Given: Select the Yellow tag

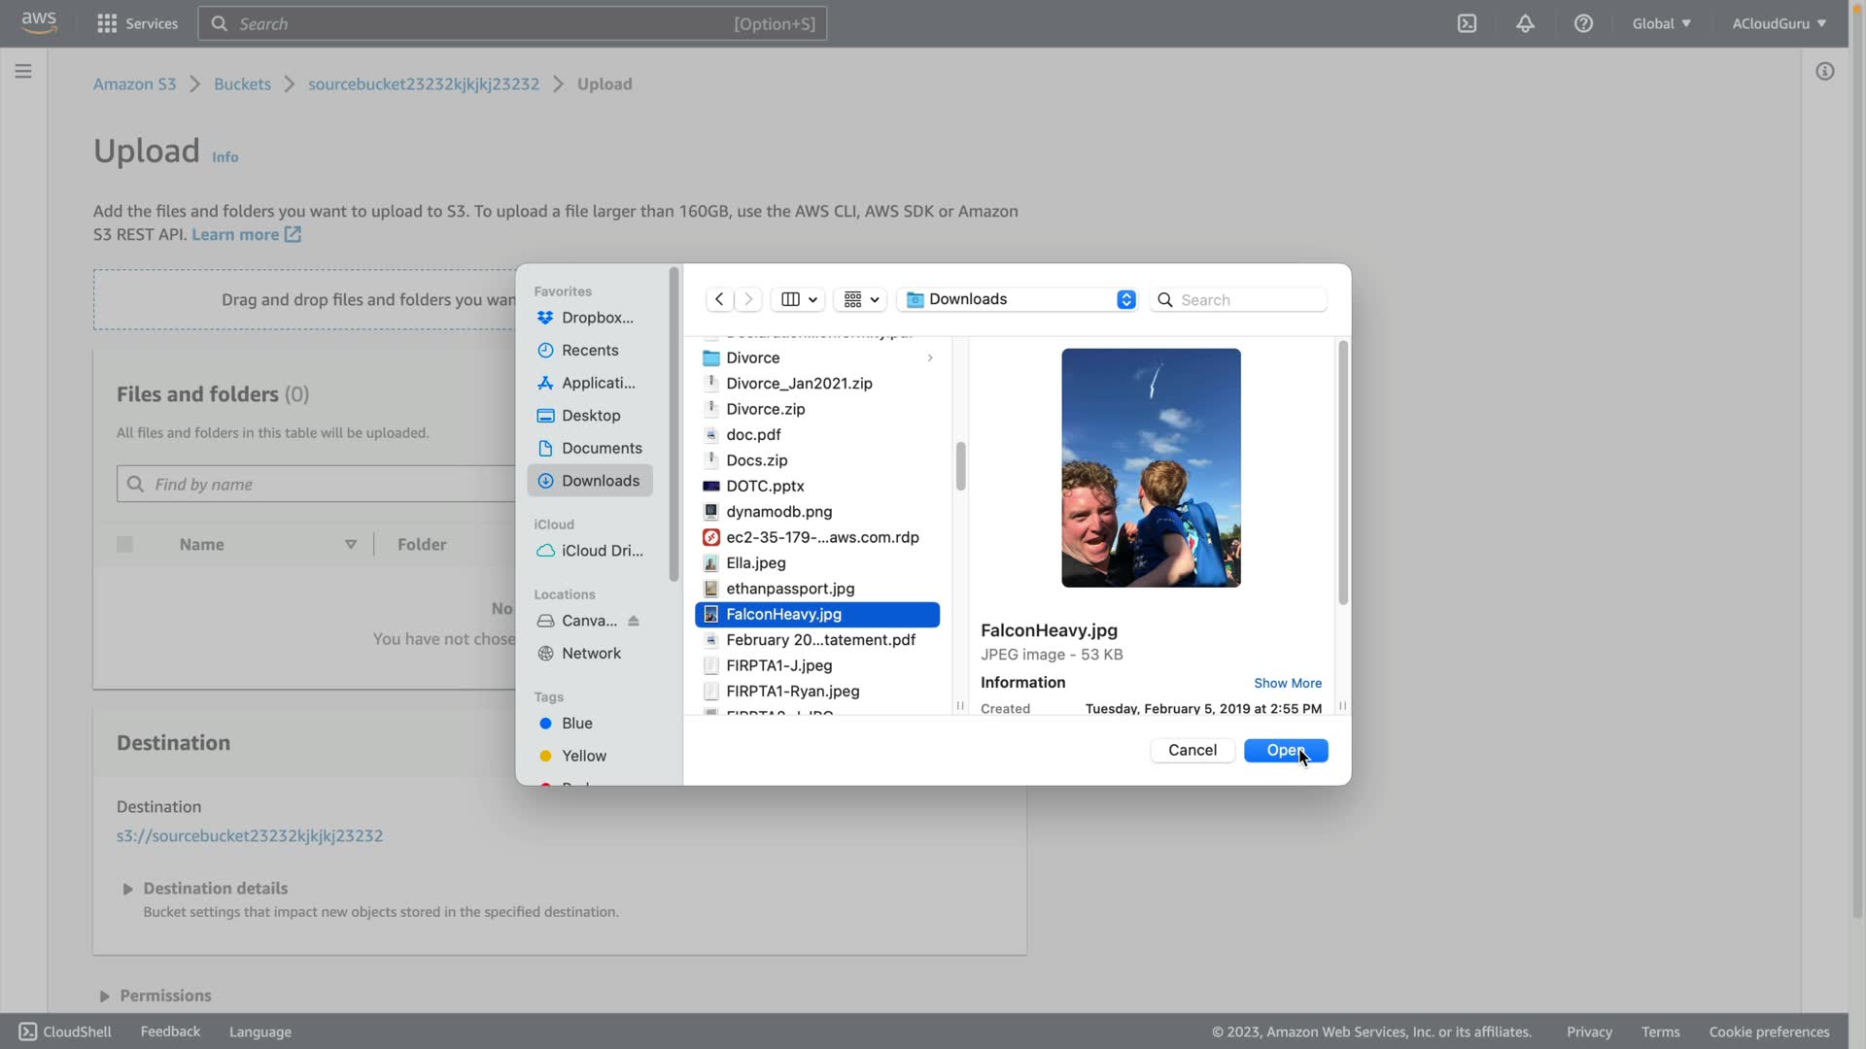Looking at the screenshot, I should (583, 756).
